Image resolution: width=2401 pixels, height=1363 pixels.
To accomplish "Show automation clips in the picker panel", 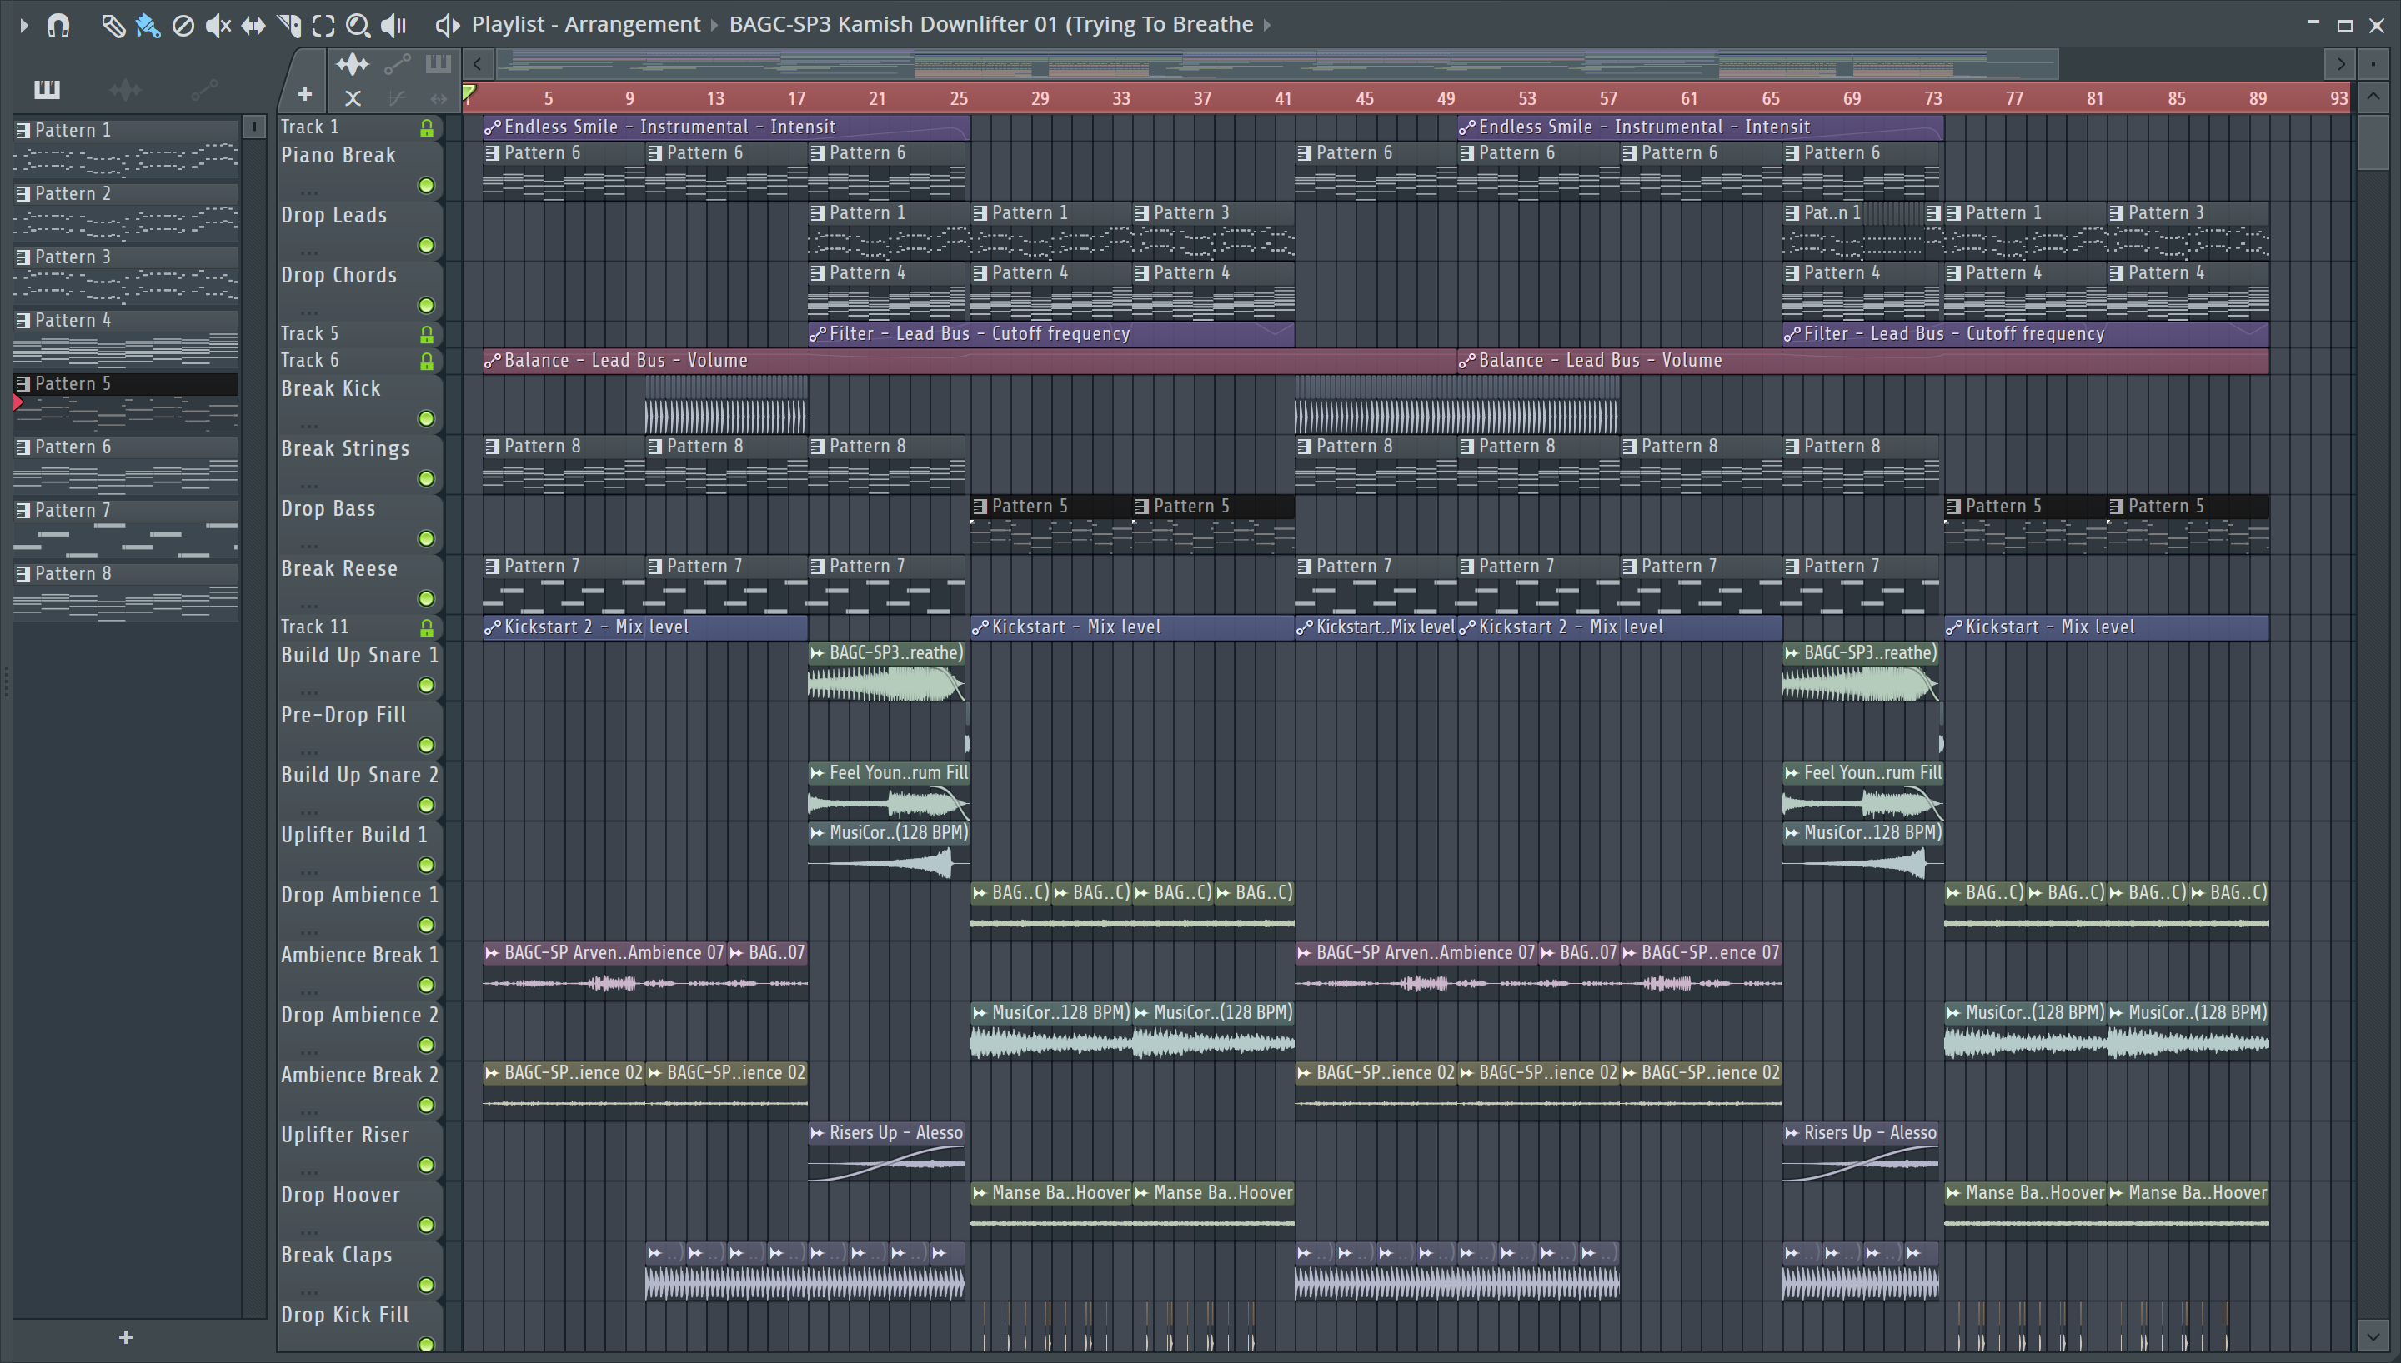I will tap(203, 89).
